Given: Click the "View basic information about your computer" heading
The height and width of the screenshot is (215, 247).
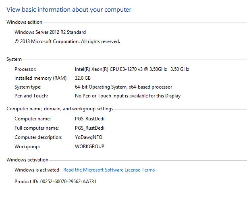Looking at the screenshot, I should click(x=69, y=10).
